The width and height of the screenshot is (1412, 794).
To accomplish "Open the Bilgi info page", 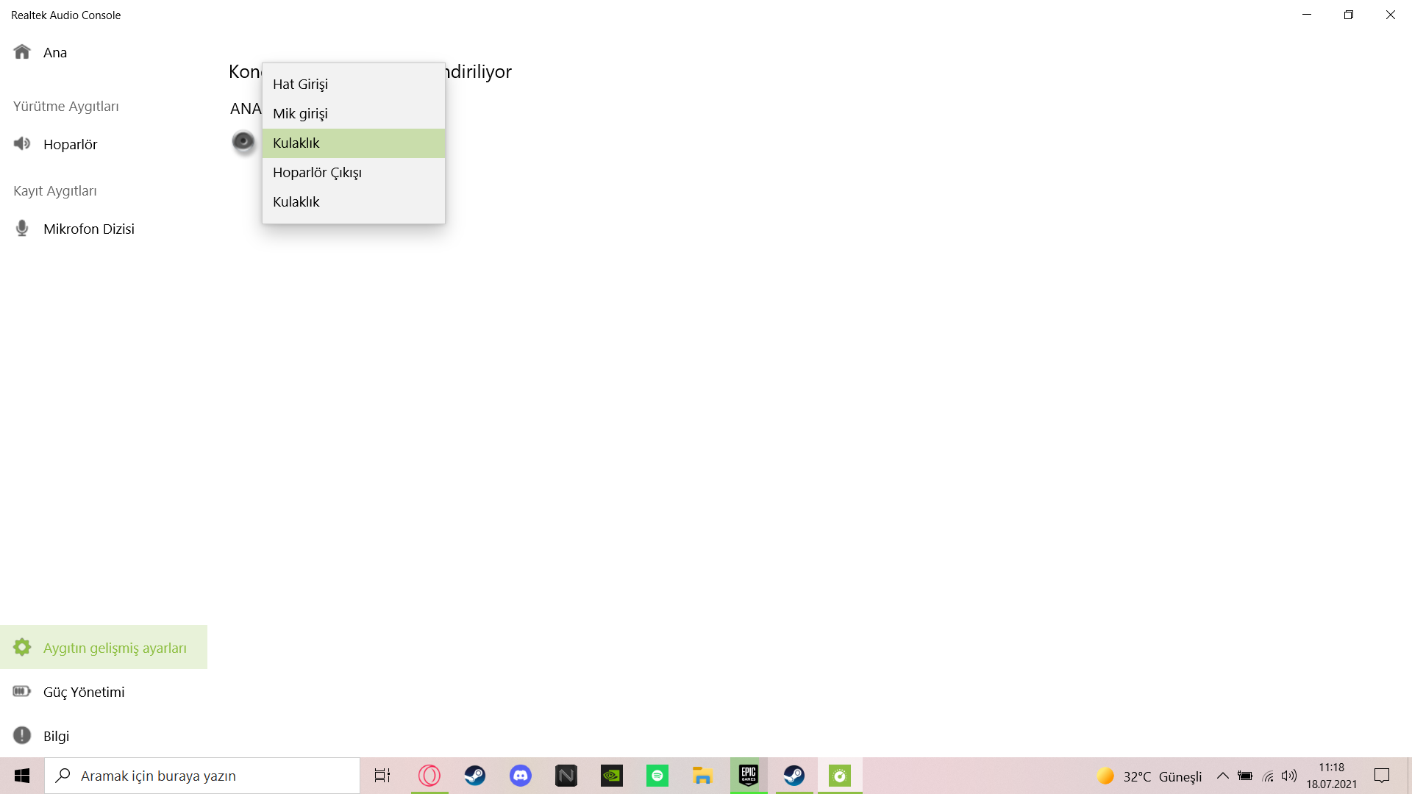I will tap(56, 736).
